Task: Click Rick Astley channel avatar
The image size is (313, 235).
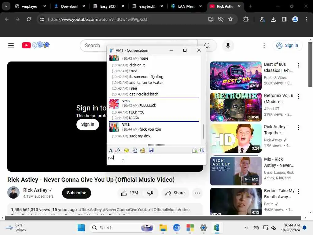Action: coord(13,193)
